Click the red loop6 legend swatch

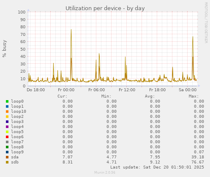coord(7,137)
